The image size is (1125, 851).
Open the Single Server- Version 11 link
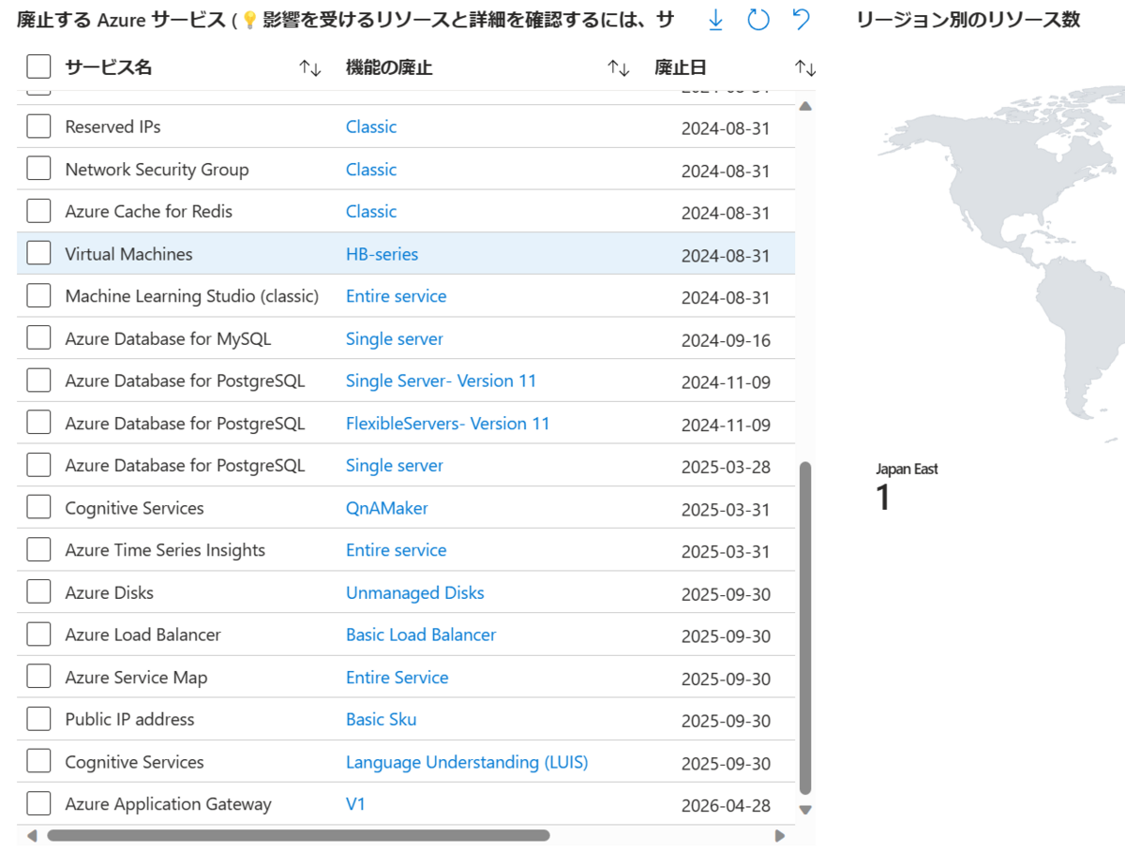click(441, 381)
